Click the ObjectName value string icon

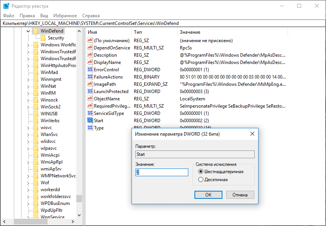90,98
